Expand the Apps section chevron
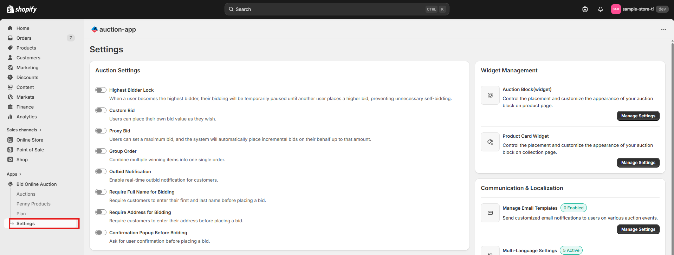This screenshot has width=674, height=255. coord(20,174)
